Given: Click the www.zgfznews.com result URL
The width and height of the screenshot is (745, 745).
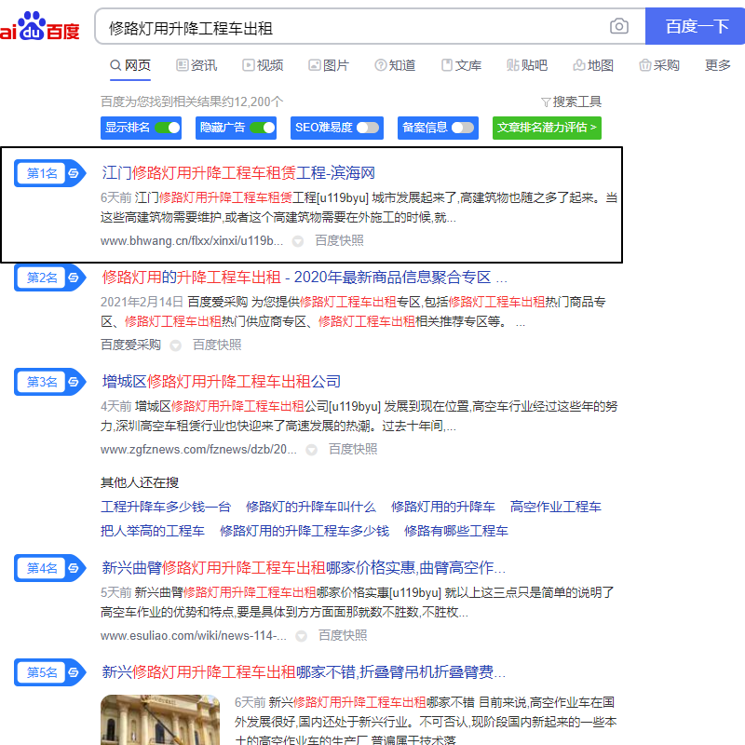Looking at the screenshot, I should (198, 449).
